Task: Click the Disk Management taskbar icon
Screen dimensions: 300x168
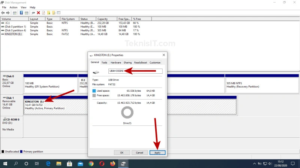Action: click(x=123, y=164)
